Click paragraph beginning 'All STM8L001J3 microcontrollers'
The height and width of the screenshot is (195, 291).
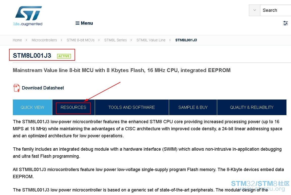click(x=148, y=173)
